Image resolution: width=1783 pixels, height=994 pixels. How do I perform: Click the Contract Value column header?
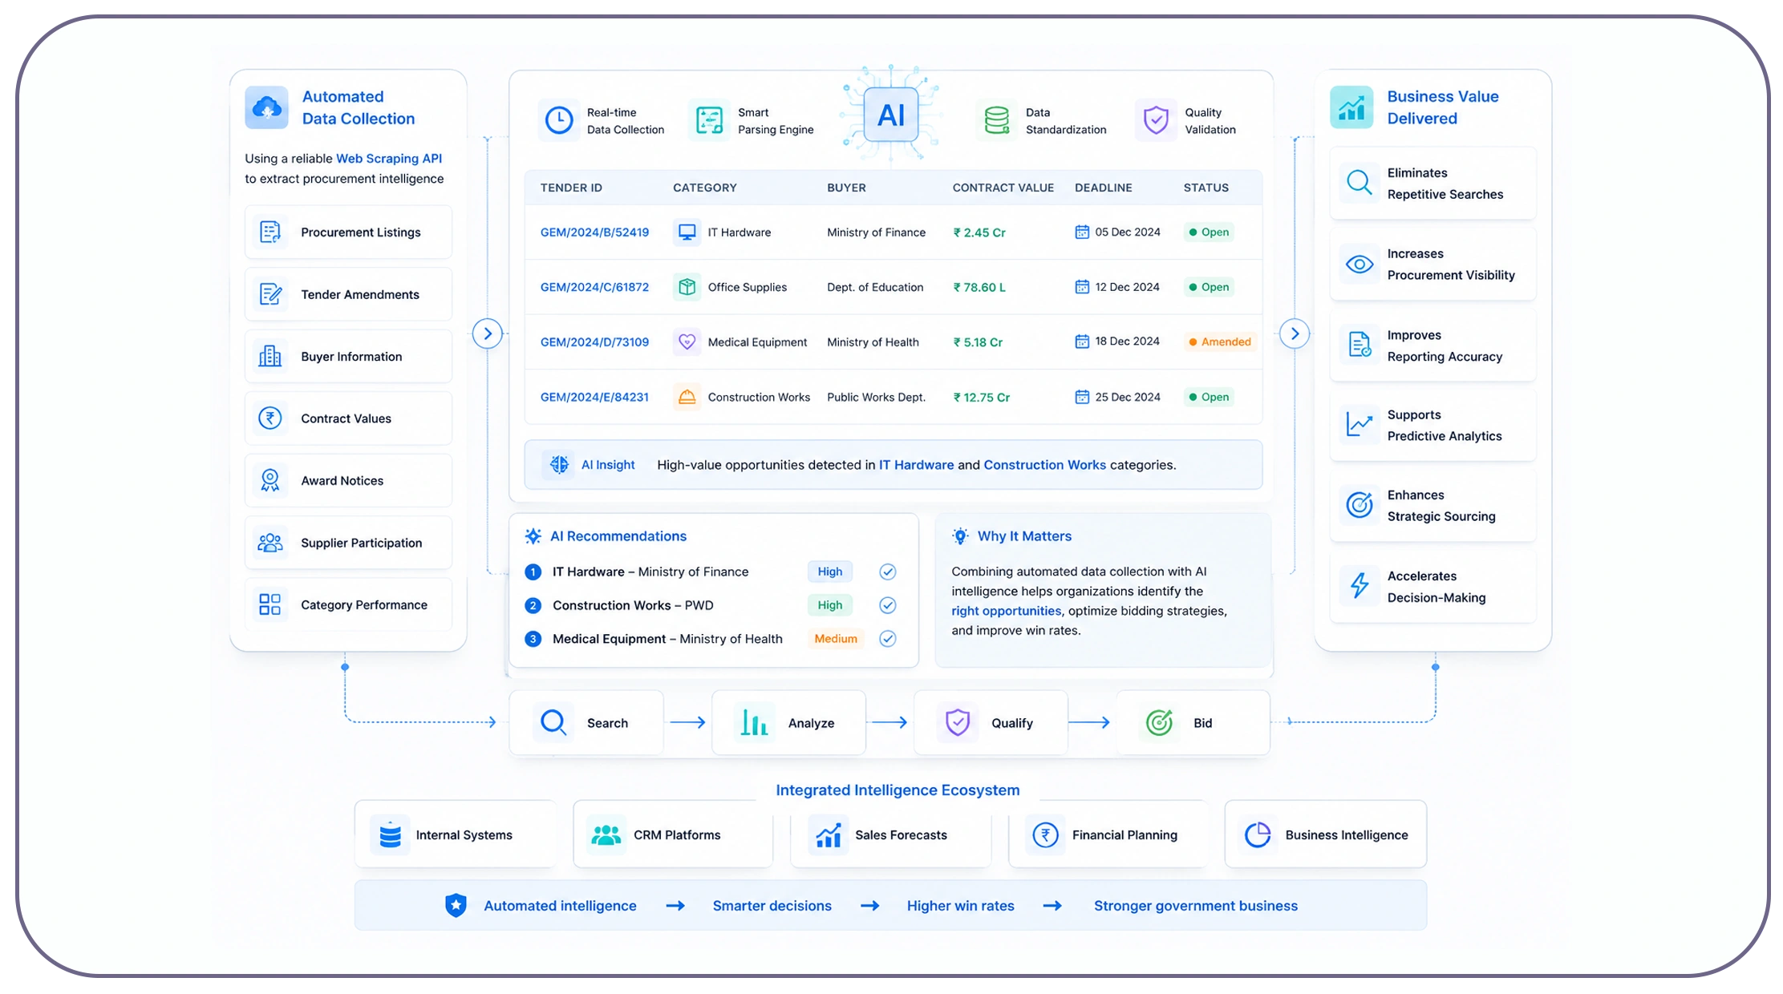pyautogui.click(x=1003, y=188)
